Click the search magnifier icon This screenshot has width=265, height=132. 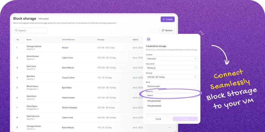[x=16, y=31]
